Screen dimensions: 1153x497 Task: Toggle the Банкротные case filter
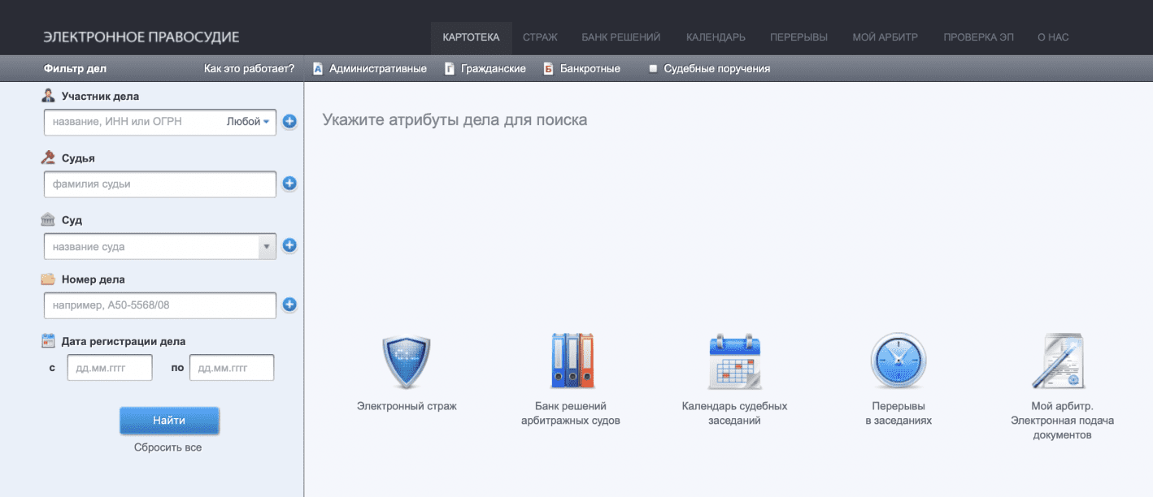(582, 69)
